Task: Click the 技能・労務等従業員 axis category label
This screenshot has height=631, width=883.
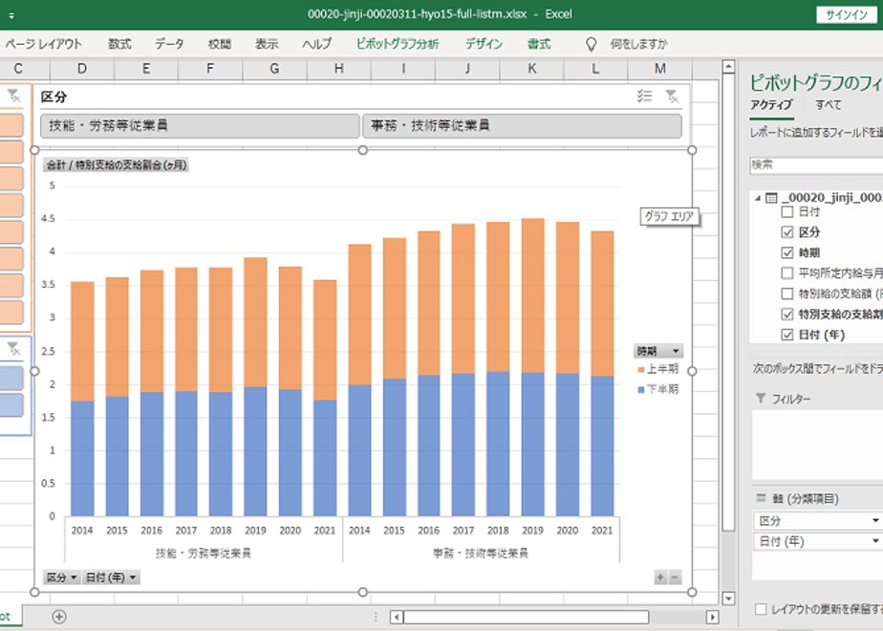Action: [x=204, y=554]
